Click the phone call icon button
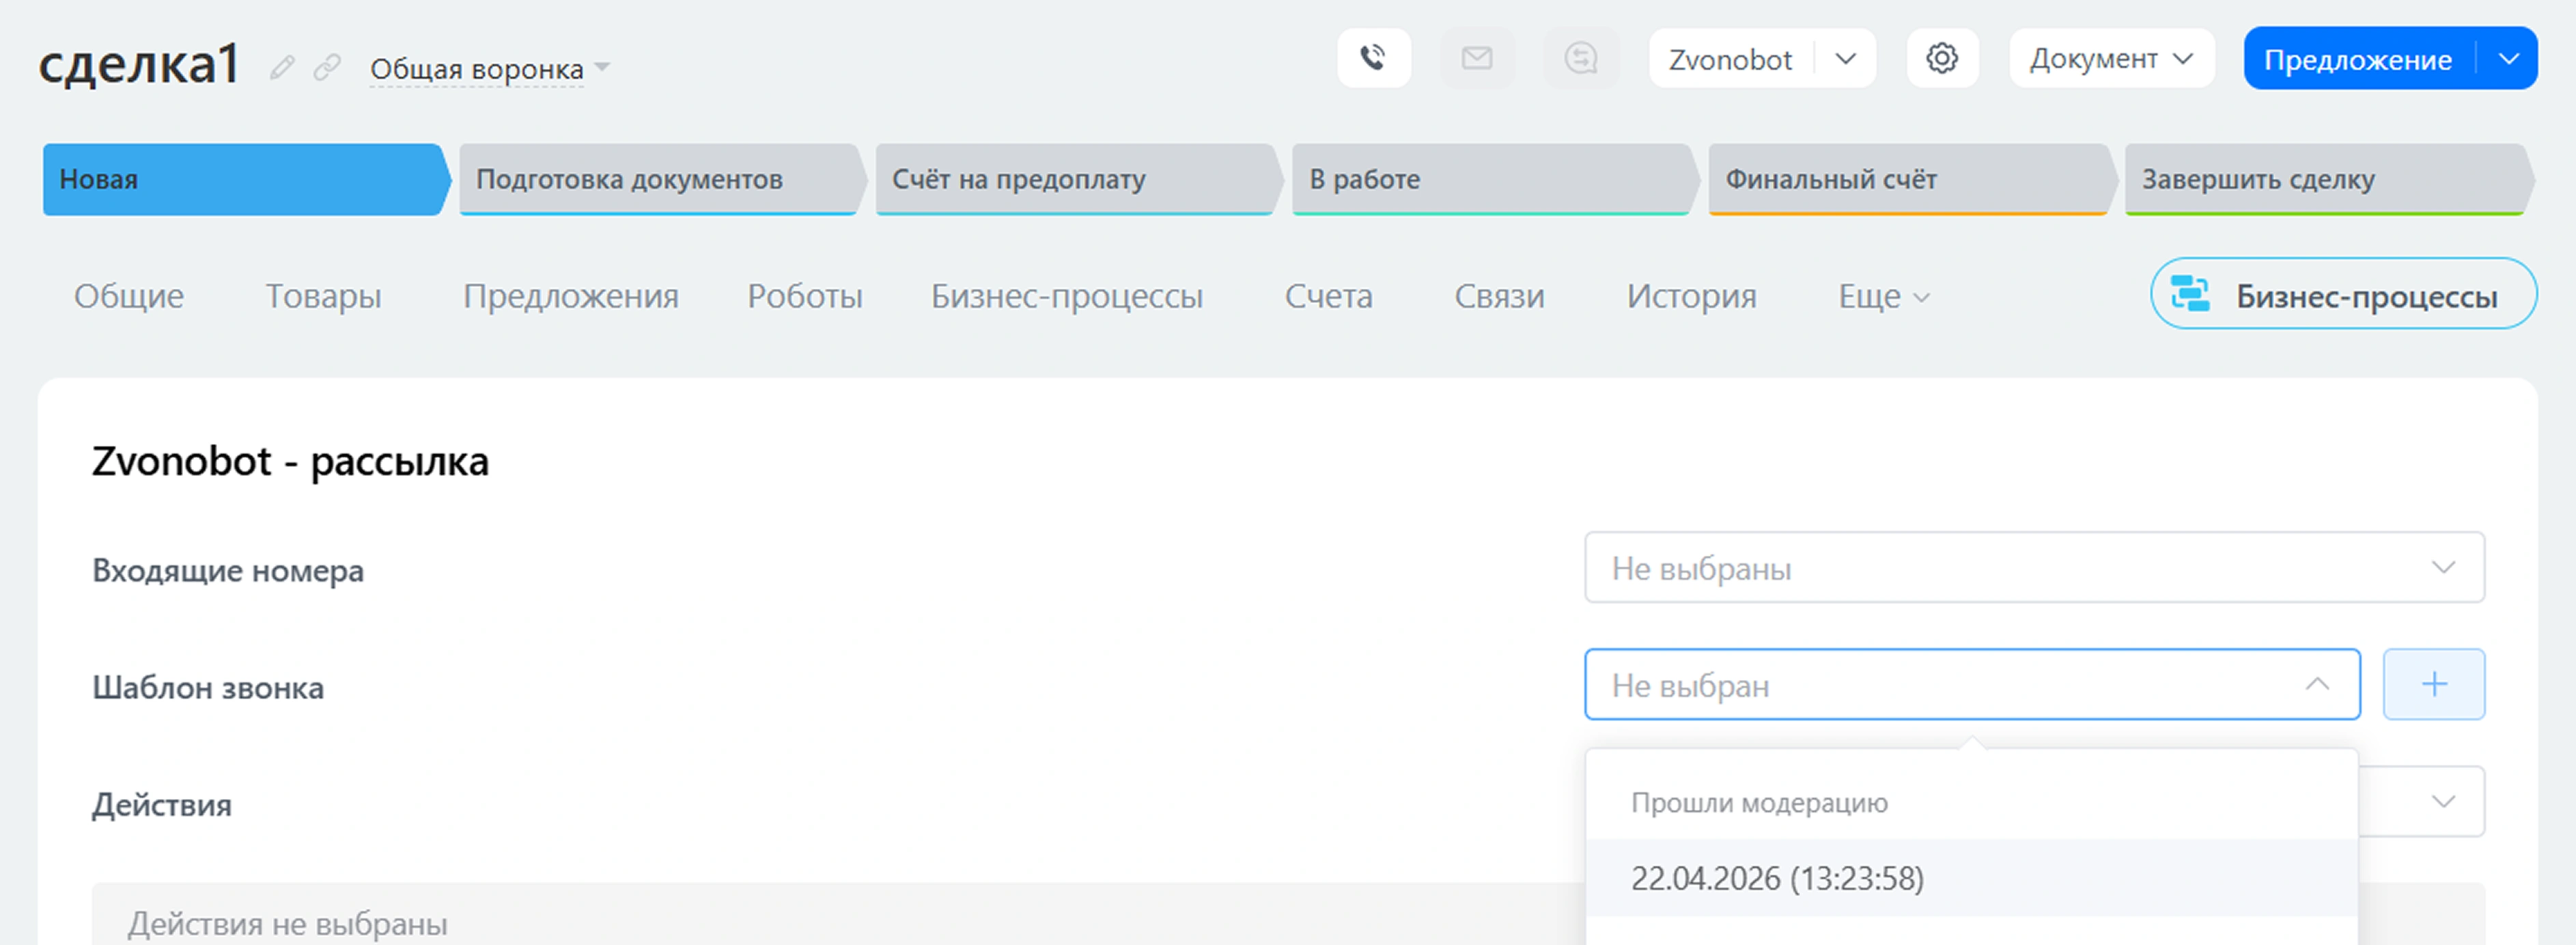The image size is (2576, 945). click(x=1374, y=58)
